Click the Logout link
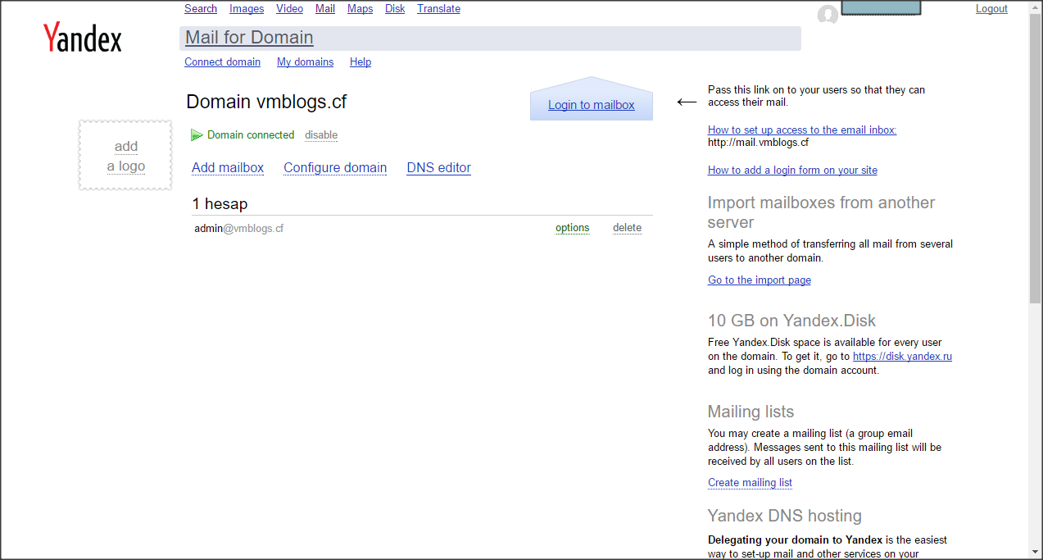1043x560 pixels. pyautogui.click(x=991, y=9)
